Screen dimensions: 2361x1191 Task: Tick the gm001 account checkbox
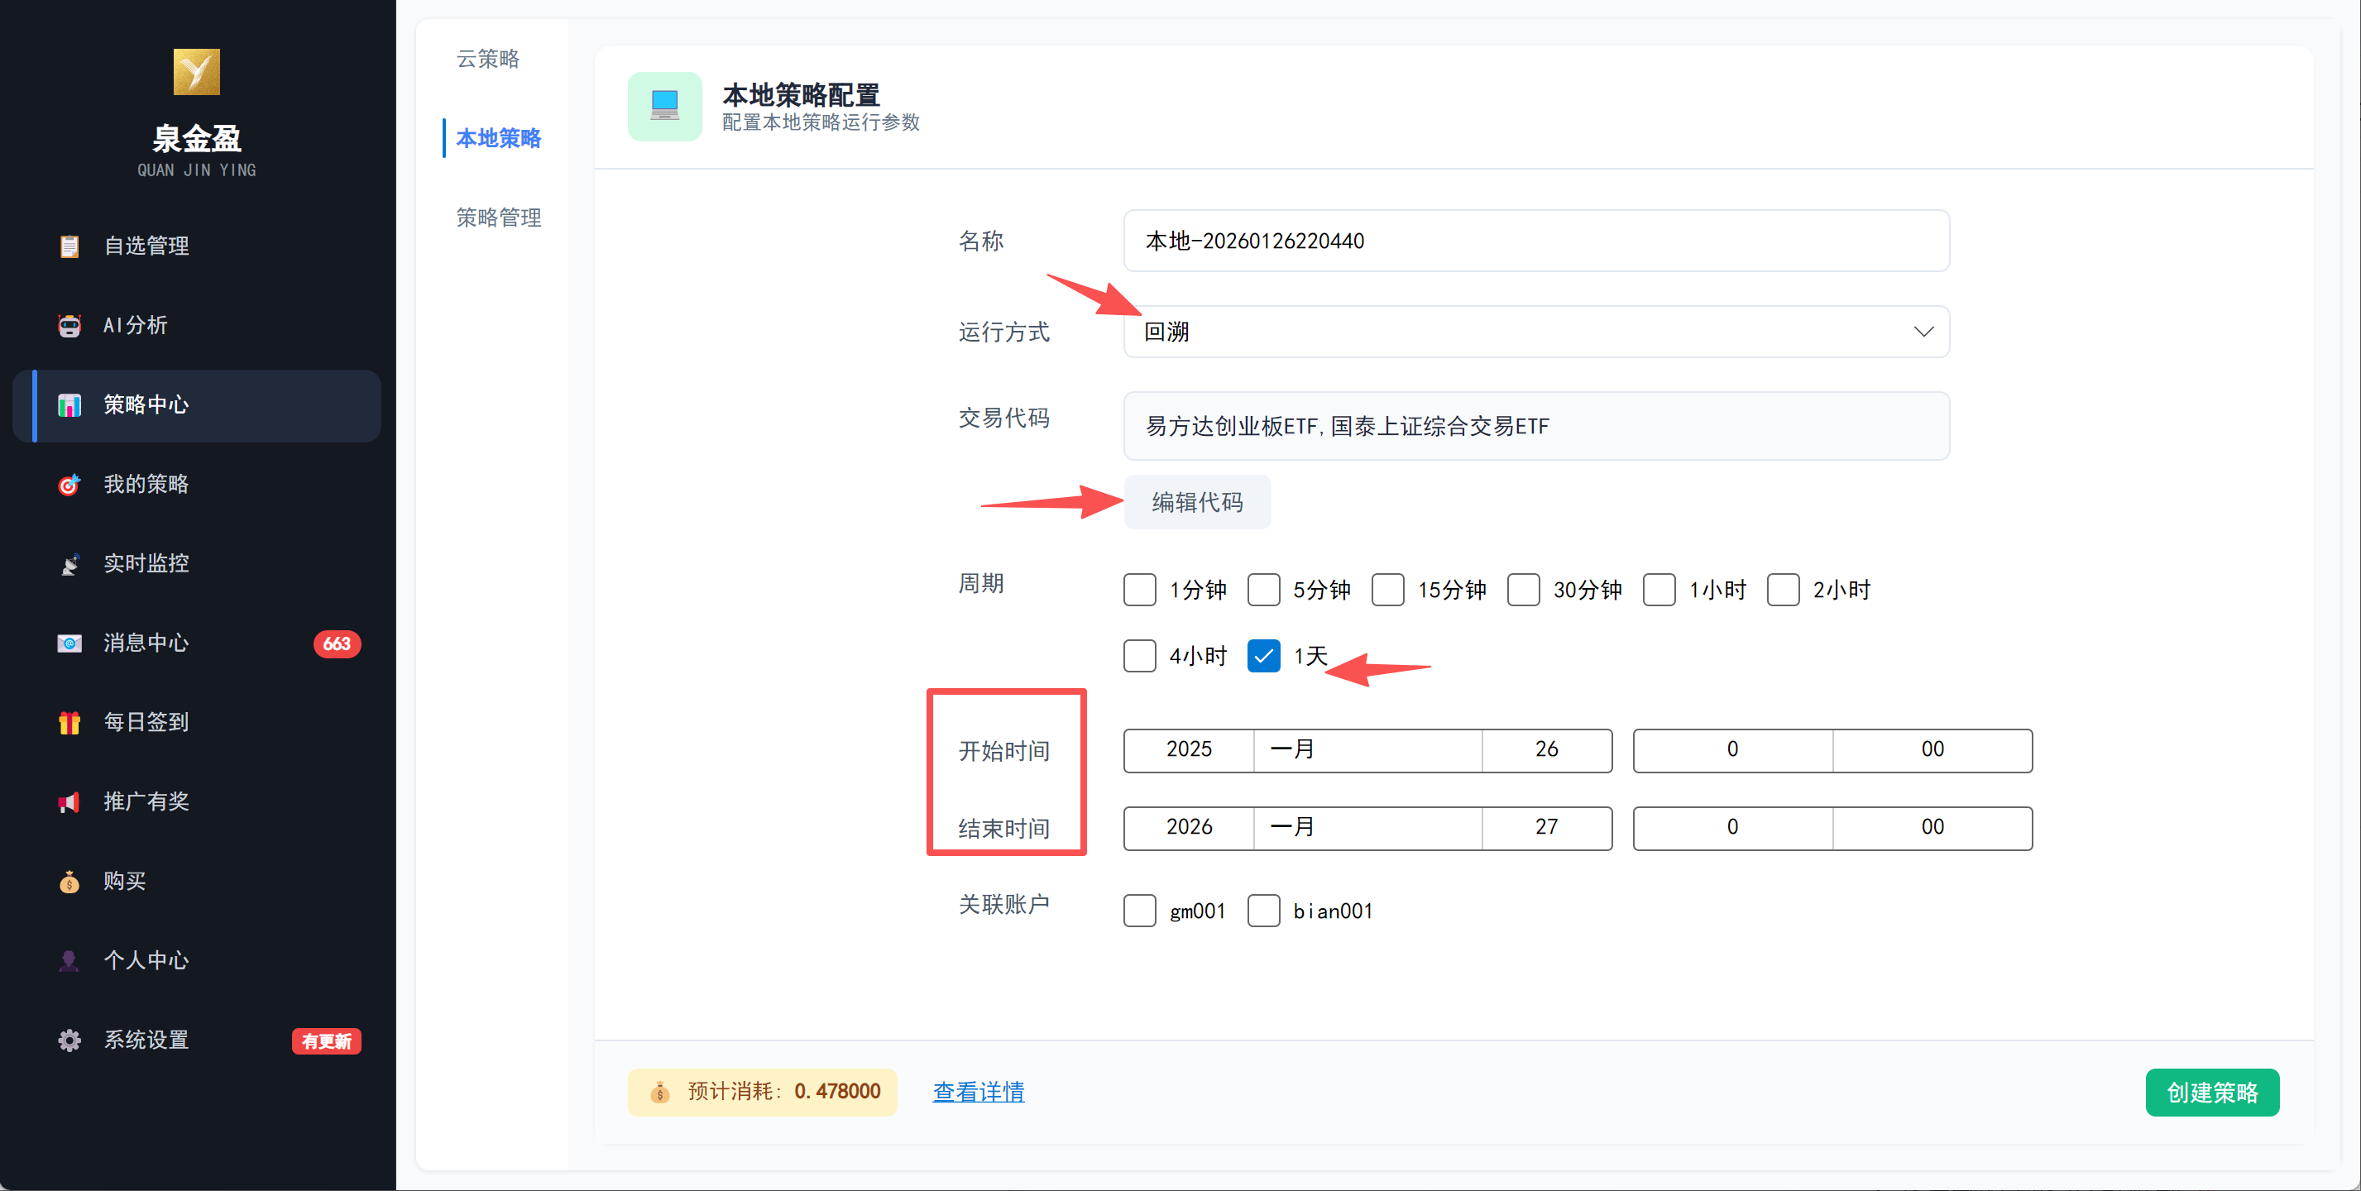tap(1139, 911)
